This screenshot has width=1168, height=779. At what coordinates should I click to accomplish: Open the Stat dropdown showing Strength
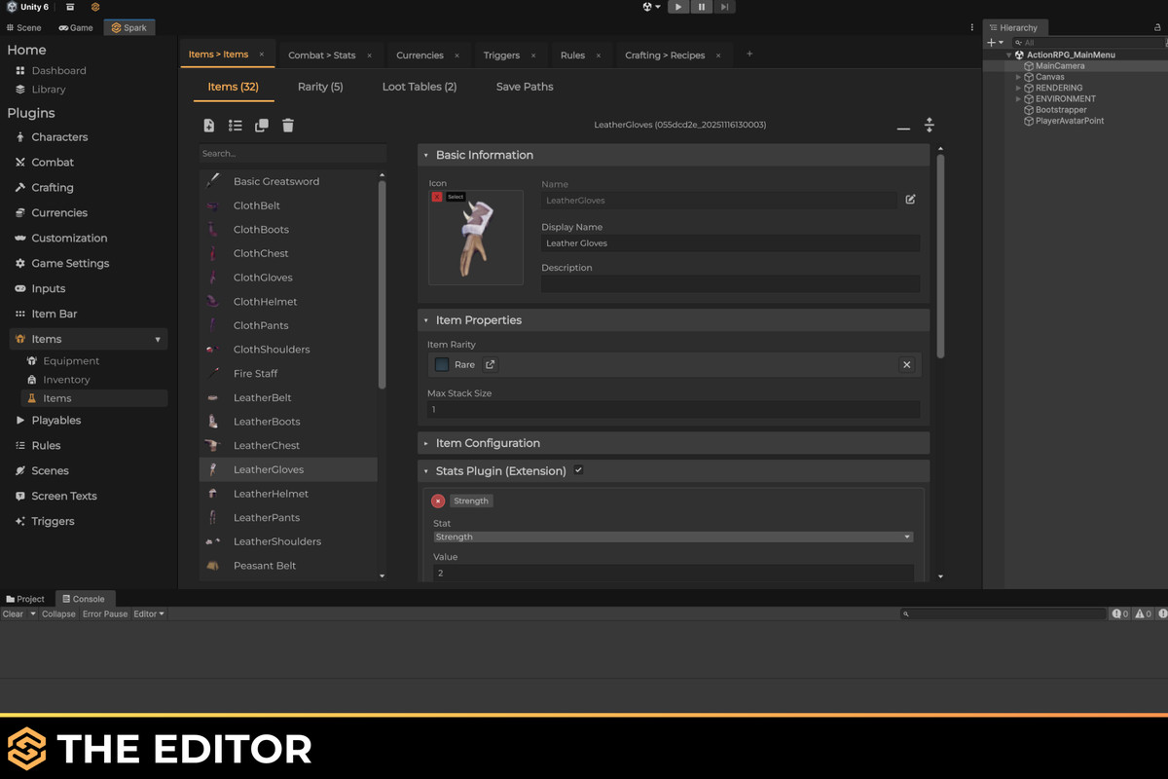[672, 536]
